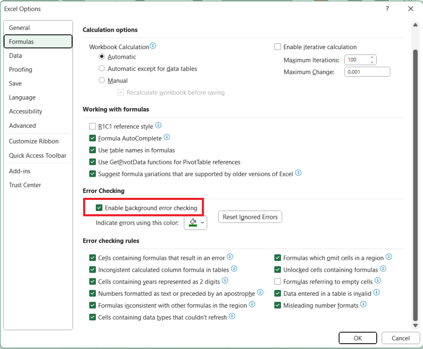Screen dimensions: 423x349
Task: Confirm settings with the OK button
Action: tap(358, 338)
